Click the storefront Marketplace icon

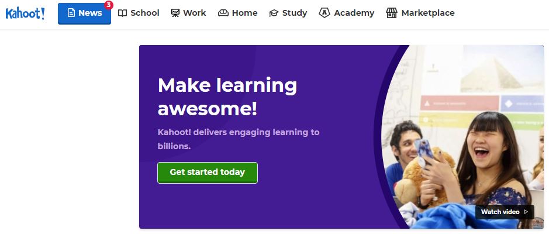coord(392,13)
